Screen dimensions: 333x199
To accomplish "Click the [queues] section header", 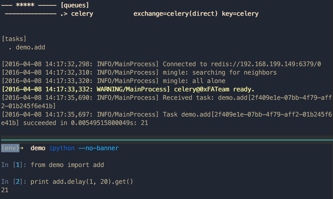I will click(x=75, y=5).
